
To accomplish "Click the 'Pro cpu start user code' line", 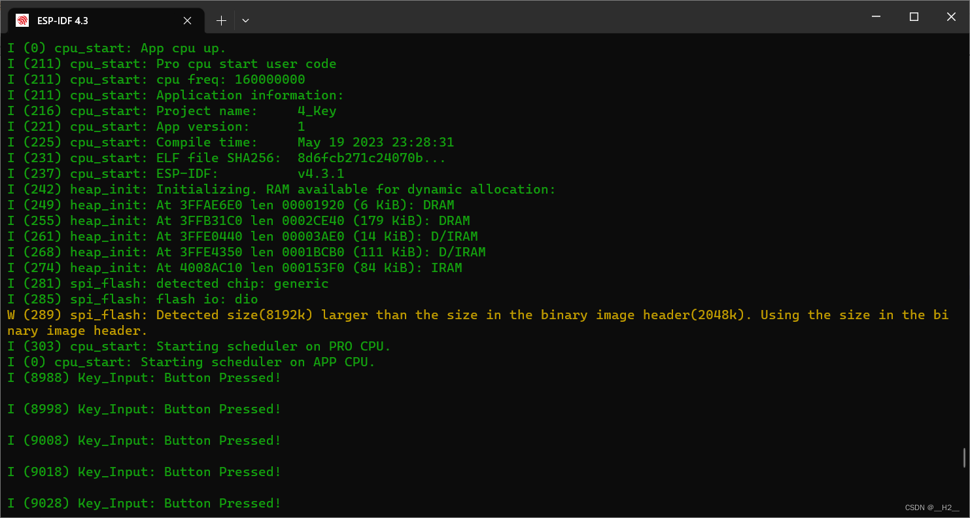I will 171,63.
